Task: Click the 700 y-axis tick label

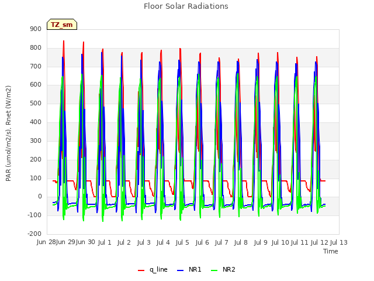Action: 36,66
